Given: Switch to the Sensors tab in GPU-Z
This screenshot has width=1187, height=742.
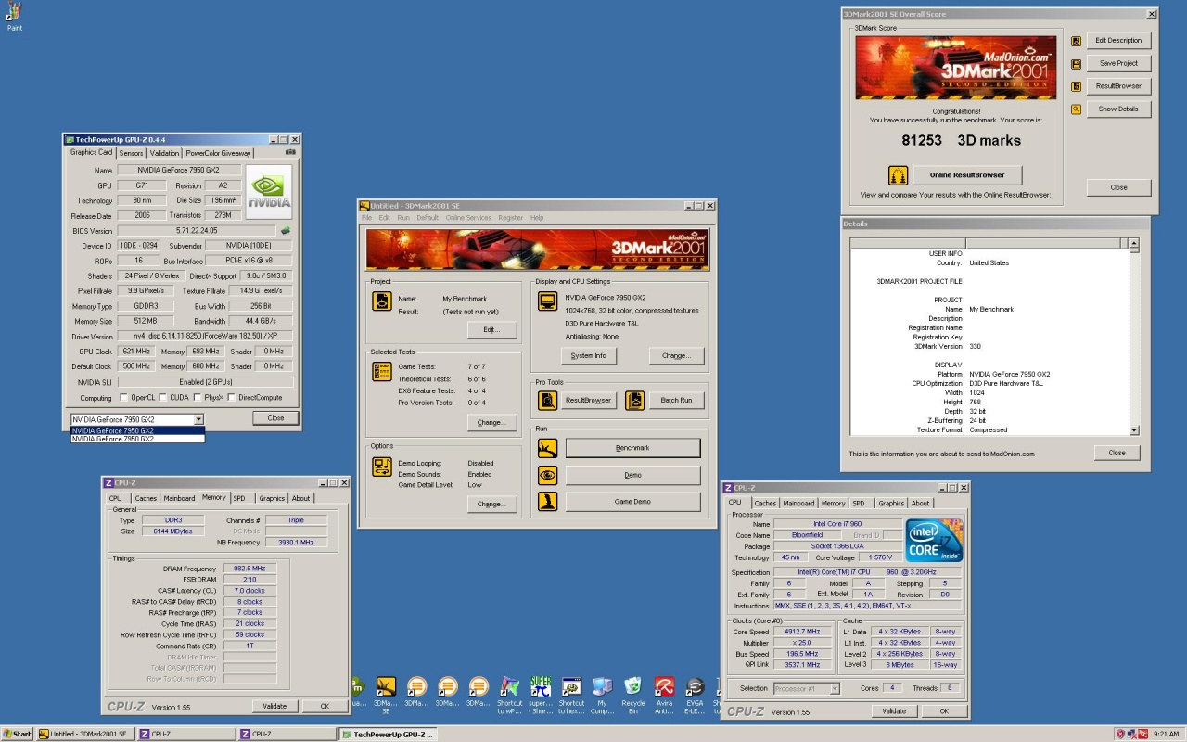Looking at the screenshot, I should point(131,153).
